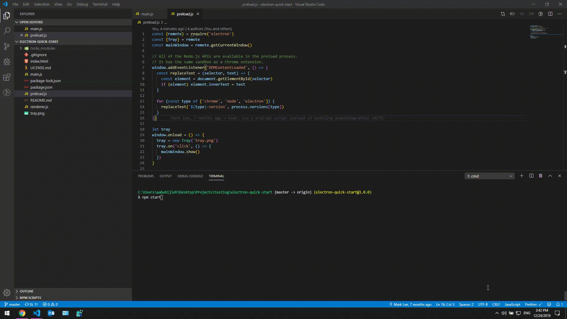This screenshot has height=319, width=567.
Task: Click the clock and date in taskbar
Action: coord(542,313)
